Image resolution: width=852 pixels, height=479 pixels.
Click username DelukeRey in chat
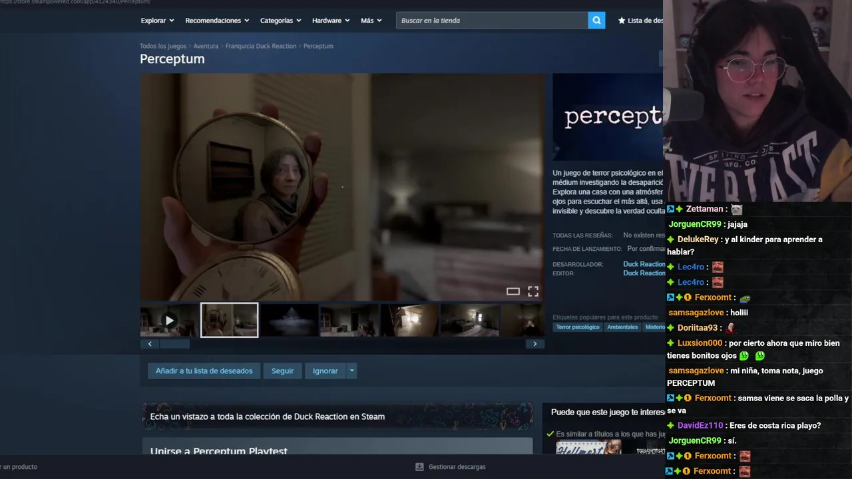coord(698,239)
